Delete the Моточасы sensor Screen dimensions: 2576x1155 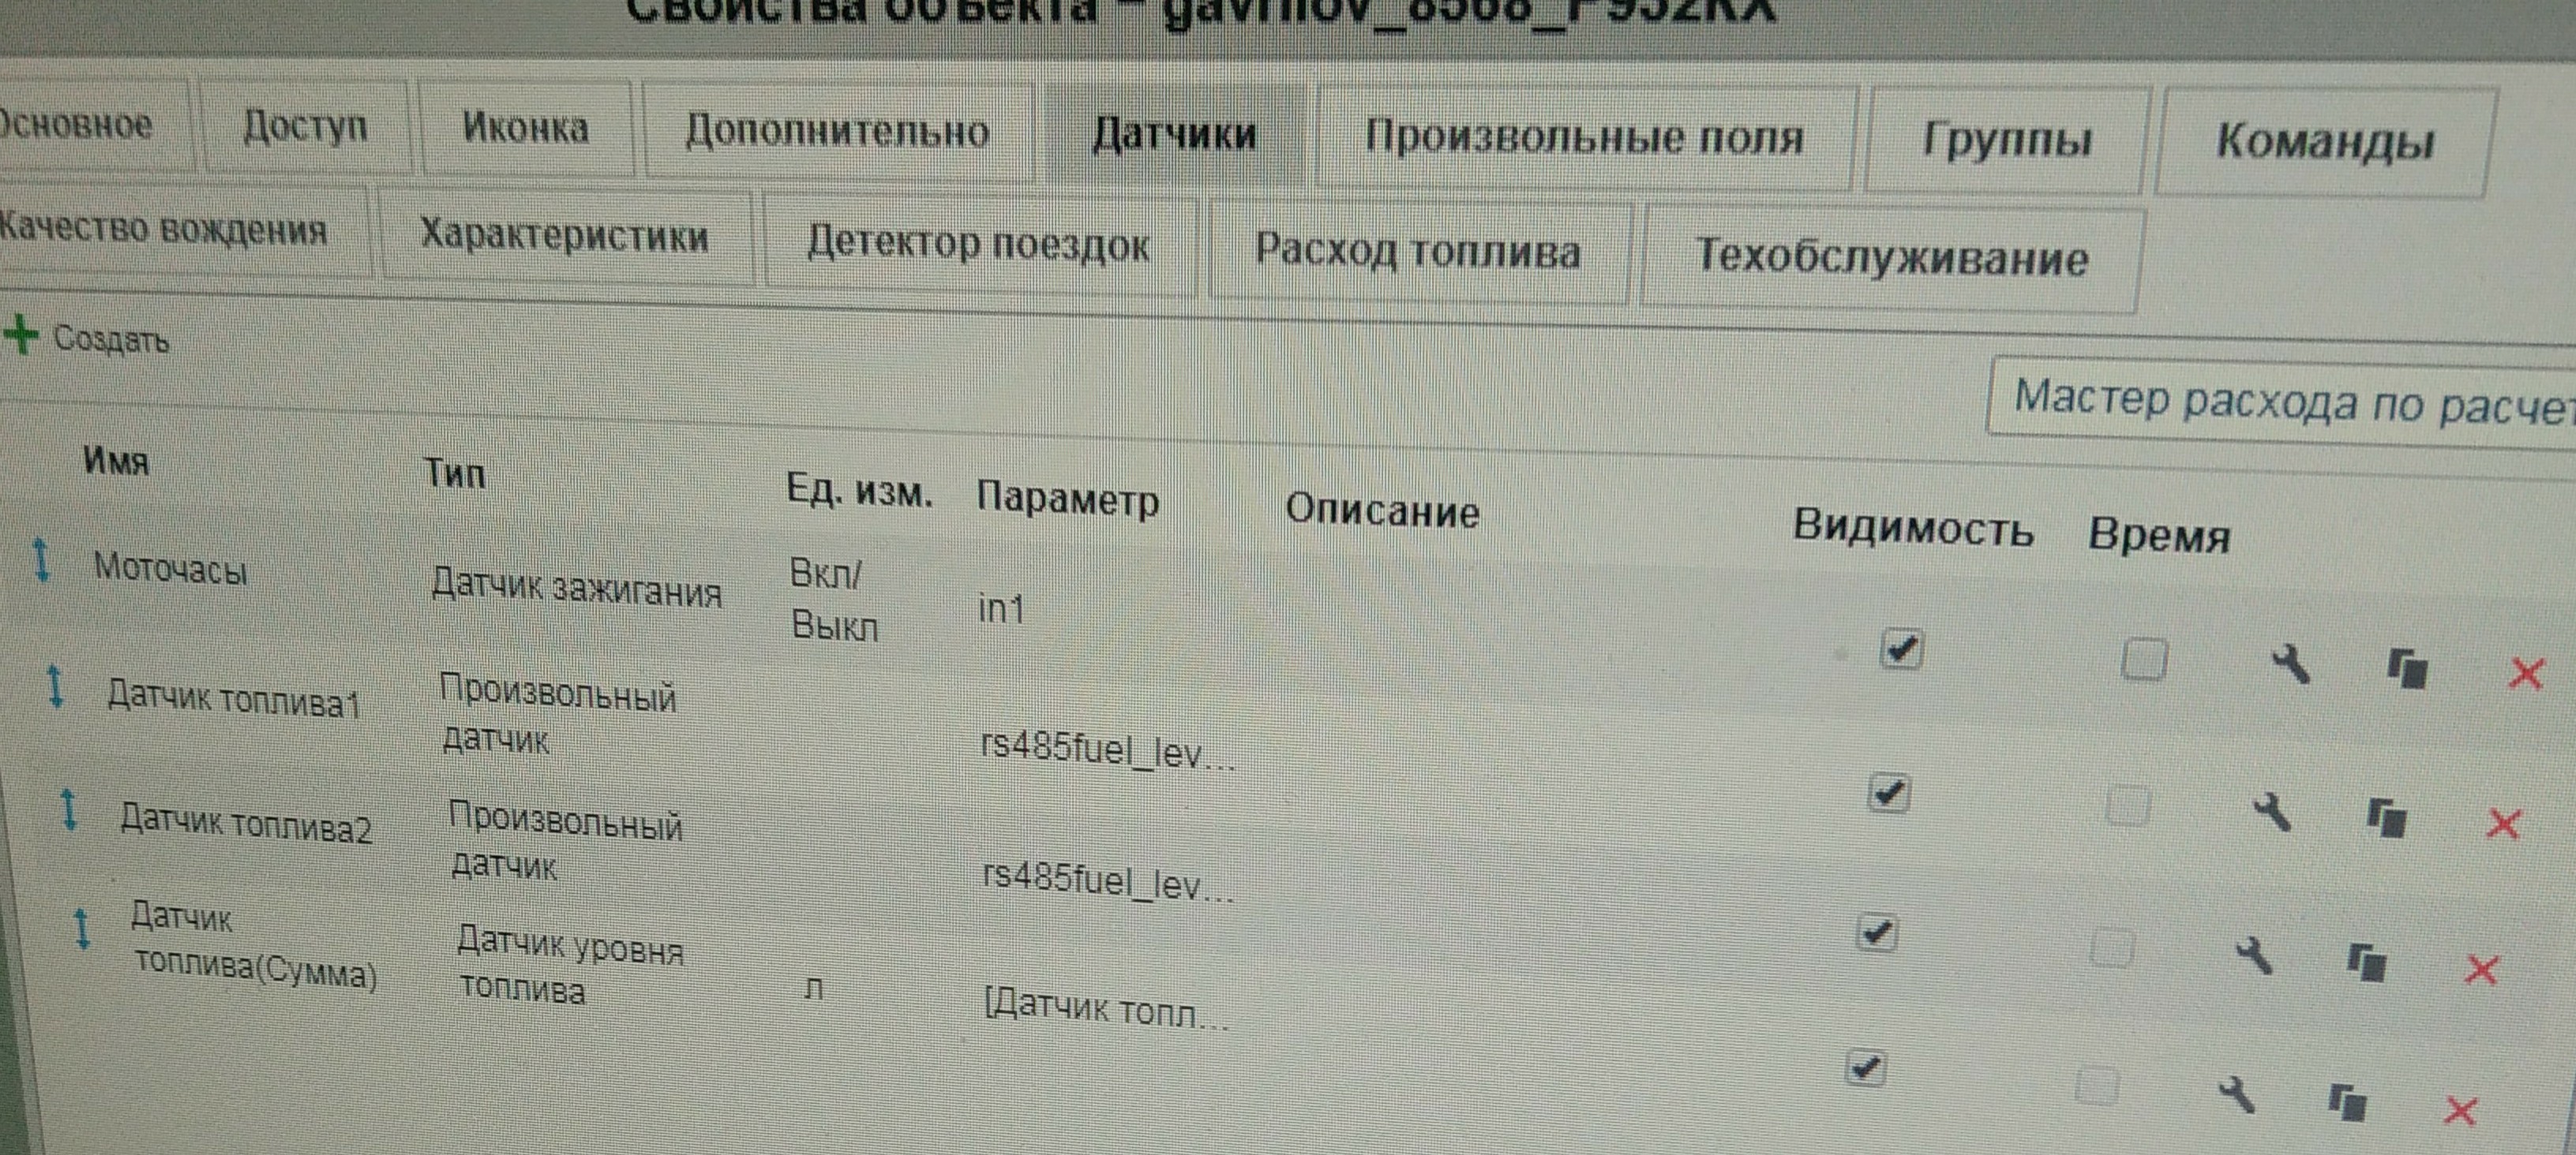pyautogui.click(x=2526, y=674)
